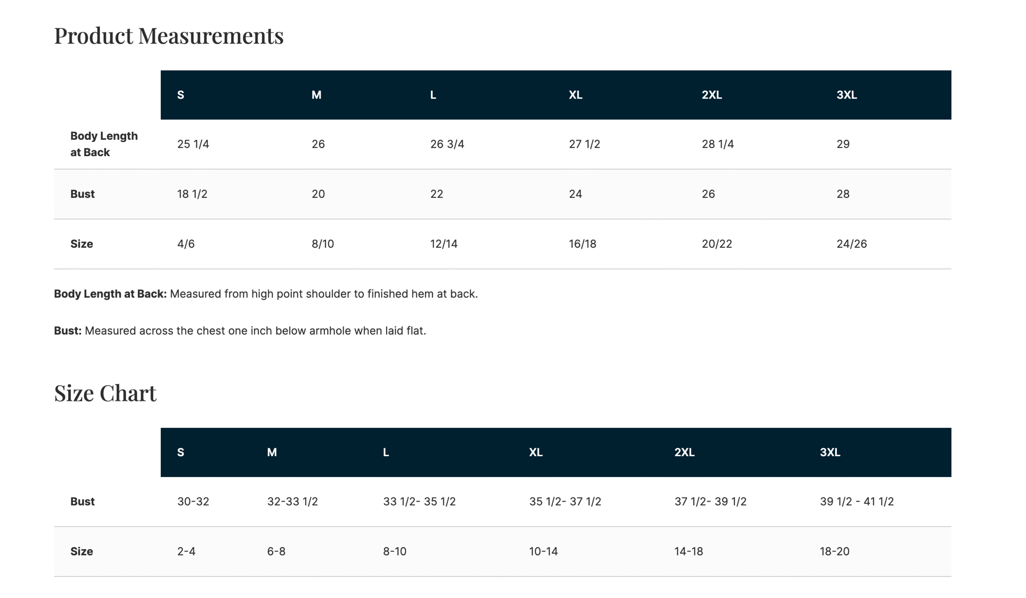This screenshot has width=1026, height=598.
Task: Click the Product Measurements heading
Action: [x=169, y=35]
